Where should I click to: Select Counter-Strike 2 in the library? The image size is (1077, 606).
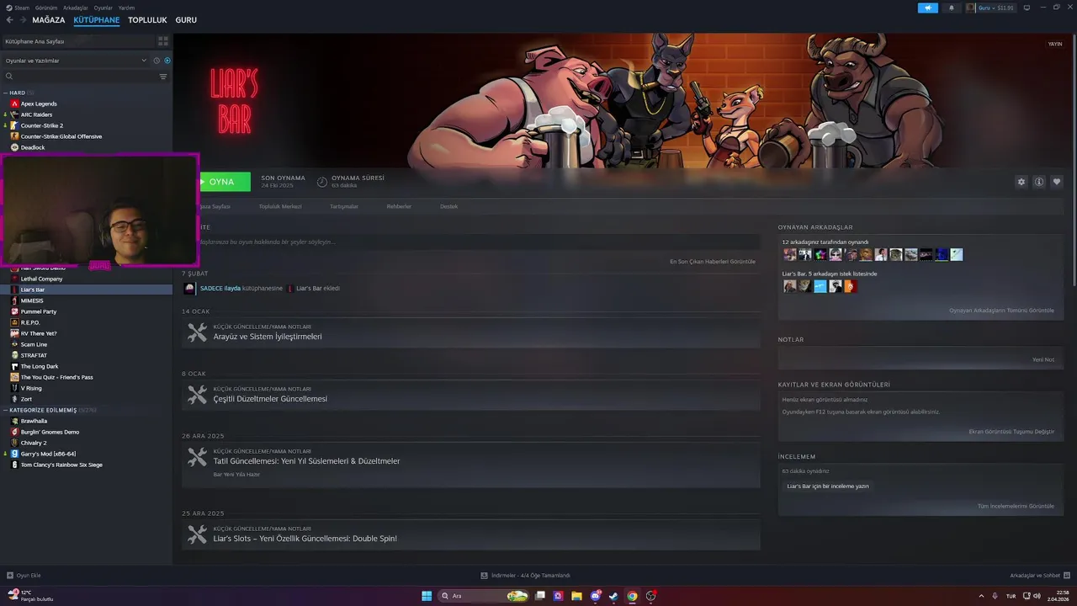42,125
